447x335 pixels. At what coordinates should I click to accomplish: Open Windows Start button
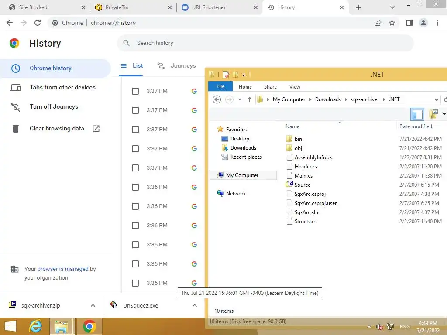coord(10,326)
